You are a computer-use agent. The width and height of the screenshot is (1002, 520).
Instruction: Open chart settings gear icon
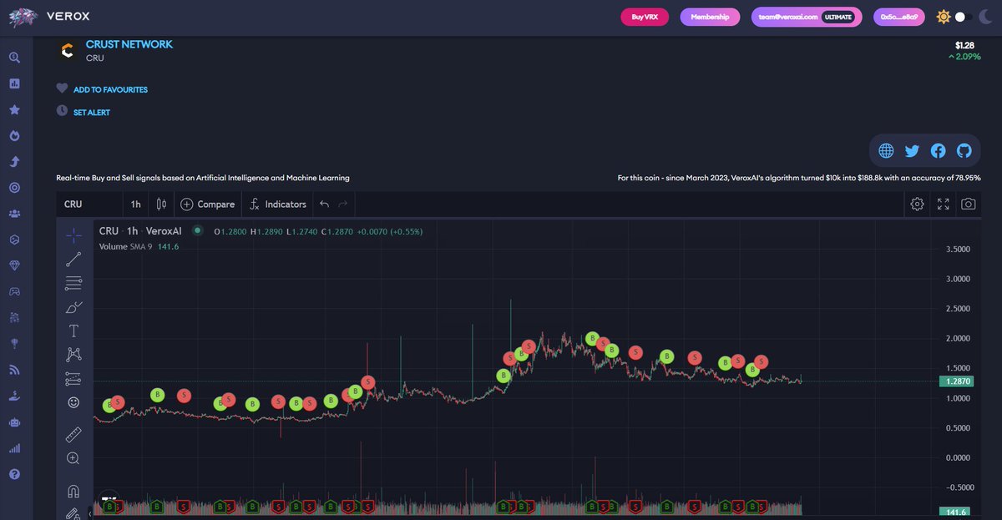917,204
